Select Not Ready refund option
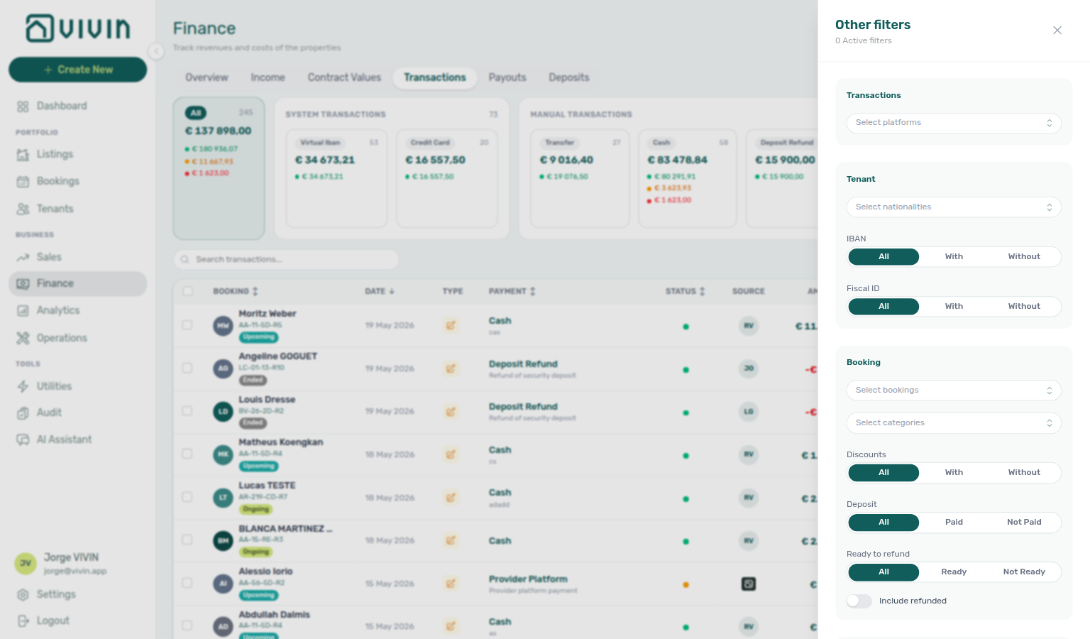This screenshot has height=639, width=1090. [x=1024, y=572]
